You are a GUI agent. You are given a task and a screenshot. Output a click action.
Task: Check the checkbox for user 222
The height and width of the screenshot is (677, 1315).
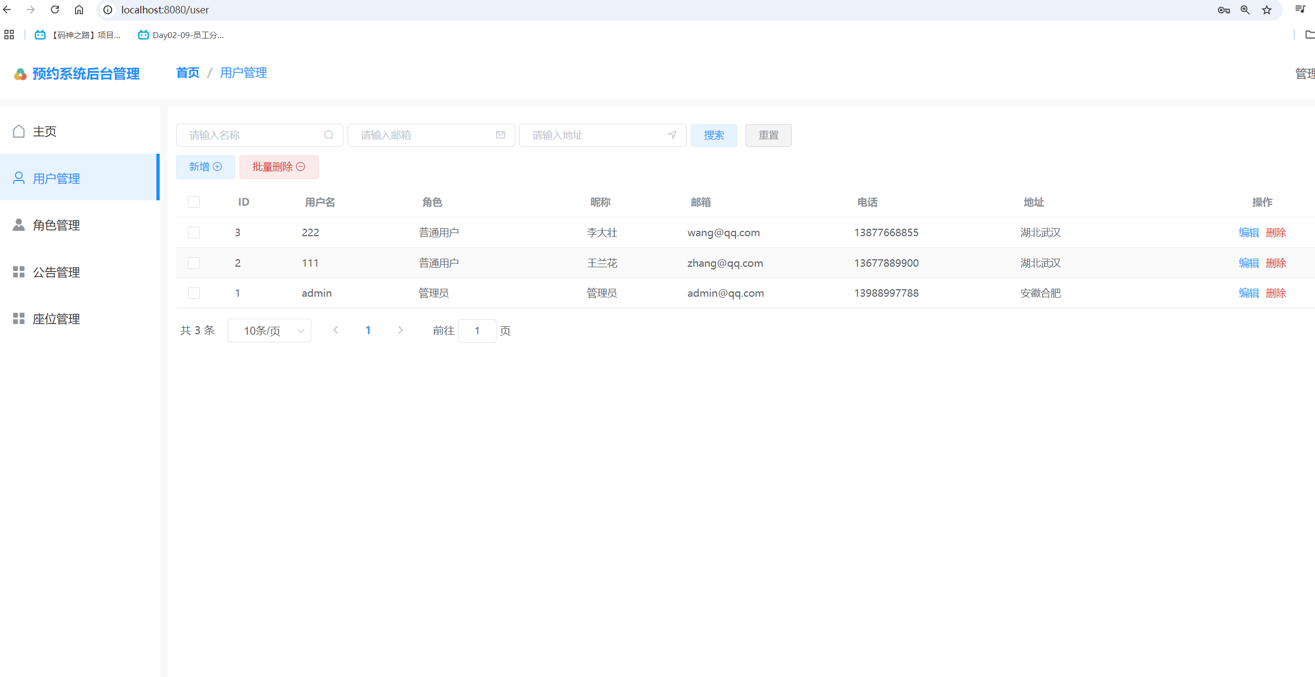pyautogui.click(x=194, y=232)
